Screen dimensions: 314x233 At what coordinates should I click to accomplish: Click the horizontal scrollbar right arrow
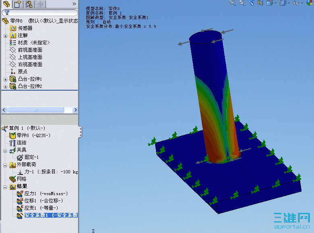75,110
